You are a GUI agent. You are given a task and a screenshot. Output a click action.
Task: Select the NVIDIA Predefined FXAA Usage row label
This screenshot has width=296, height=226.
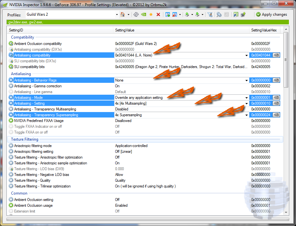coord(39,120)
